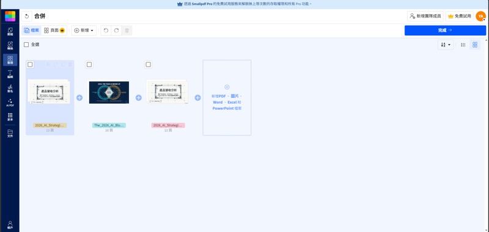
Task: Open the Add (新增) dropdown
Action: click(84, 31)
